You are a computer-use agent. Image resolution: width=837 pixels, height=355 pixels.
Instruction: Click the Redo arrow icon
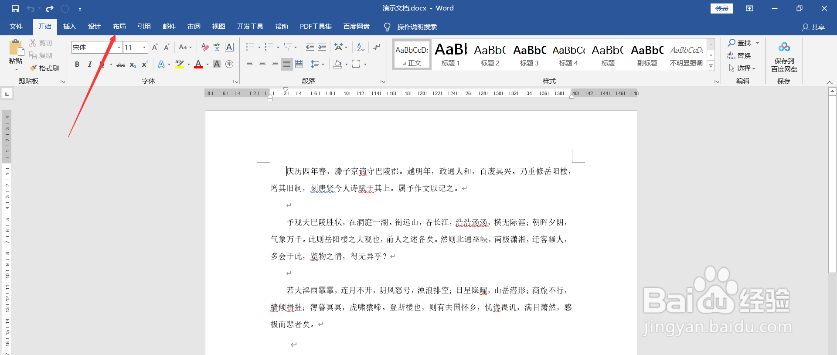point(49,9)
